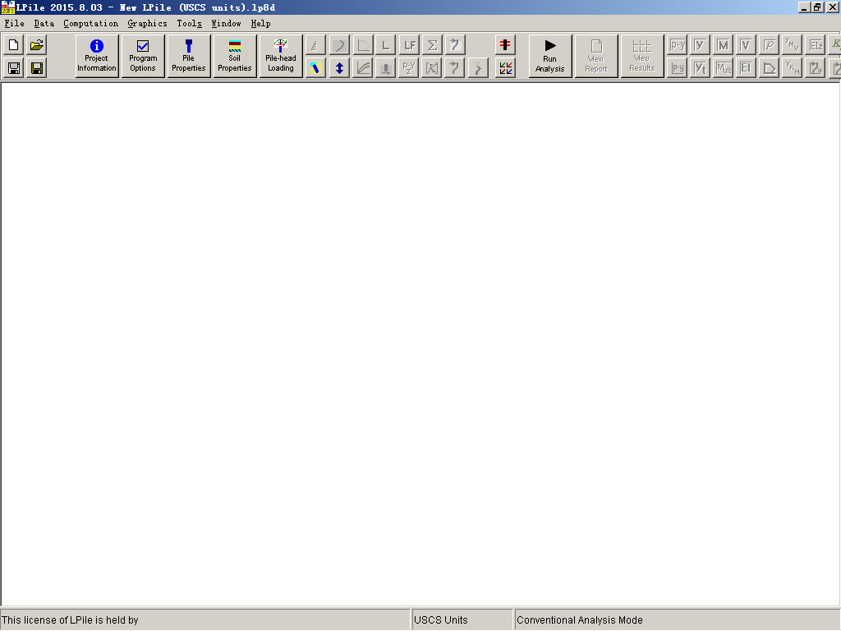Click the EIz plot icon

(816, 45)
